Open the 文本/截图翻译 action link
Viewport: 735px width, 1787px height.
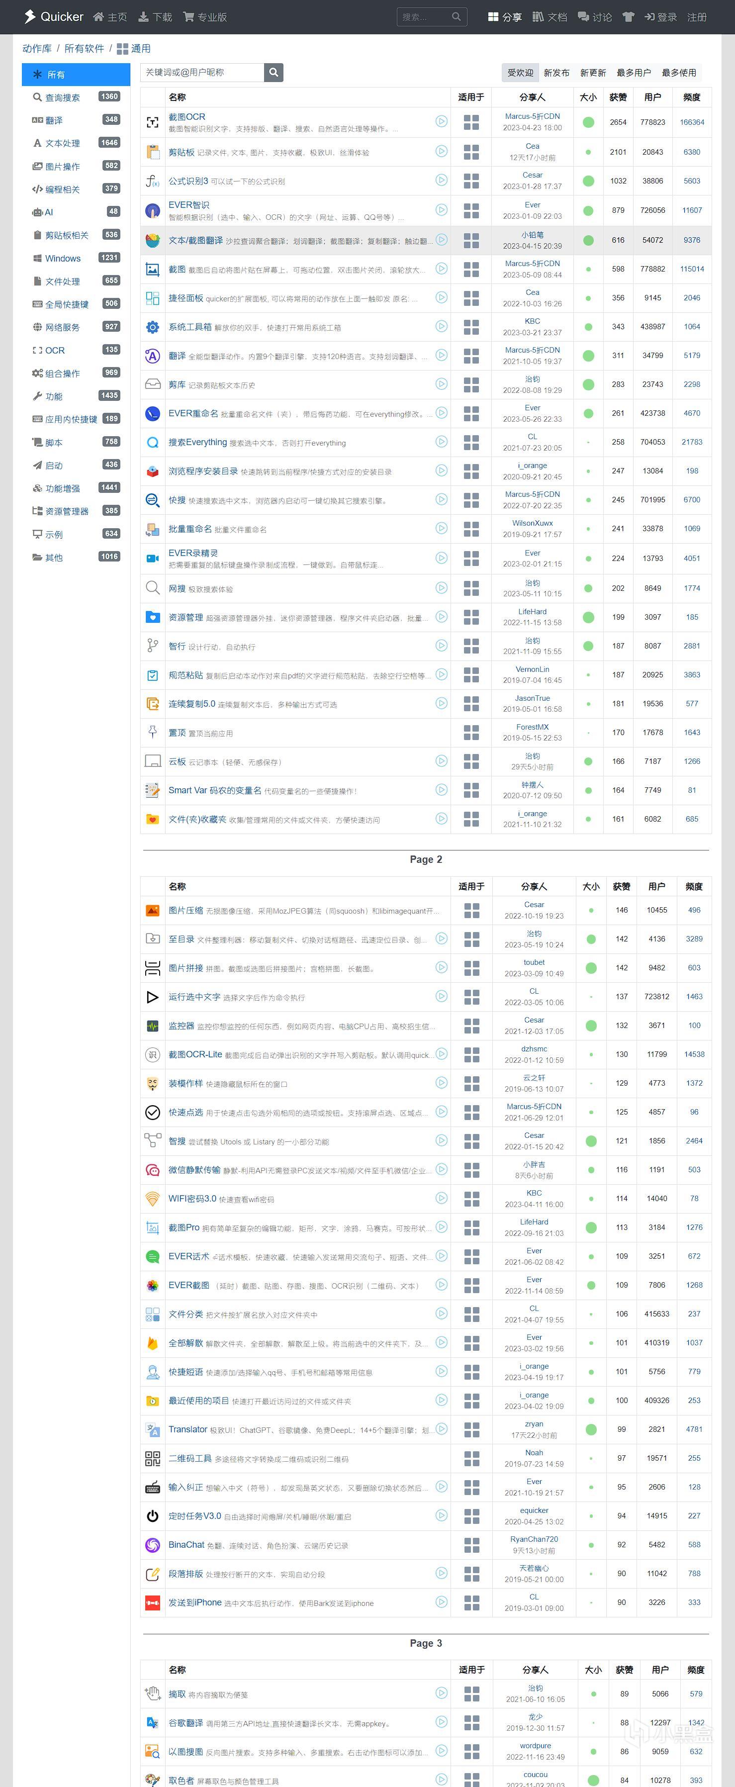point(195,240)
